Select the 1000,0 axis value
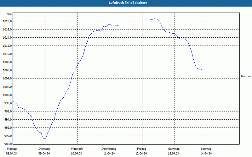 click(7, 95)
